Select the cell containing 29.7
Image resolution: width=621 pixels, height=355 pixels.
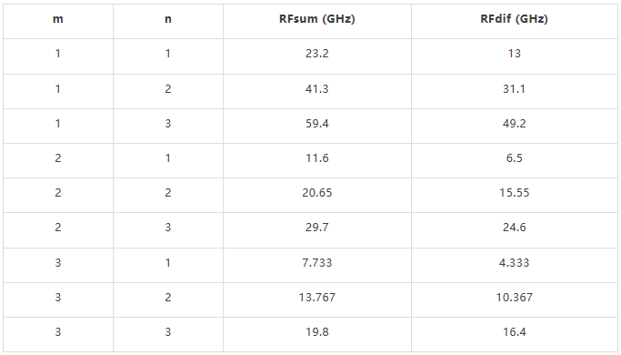tap(316, 228)
